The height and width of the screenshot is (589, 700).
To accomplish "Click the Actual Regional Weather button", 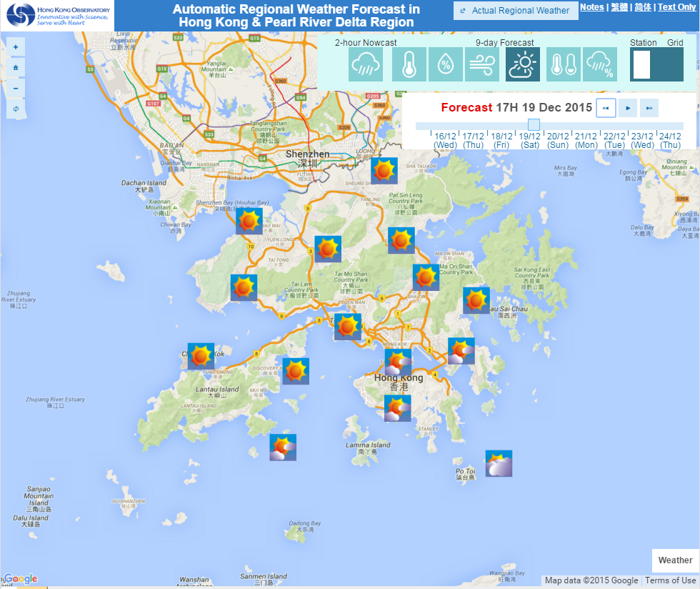I will pos(516,11).
